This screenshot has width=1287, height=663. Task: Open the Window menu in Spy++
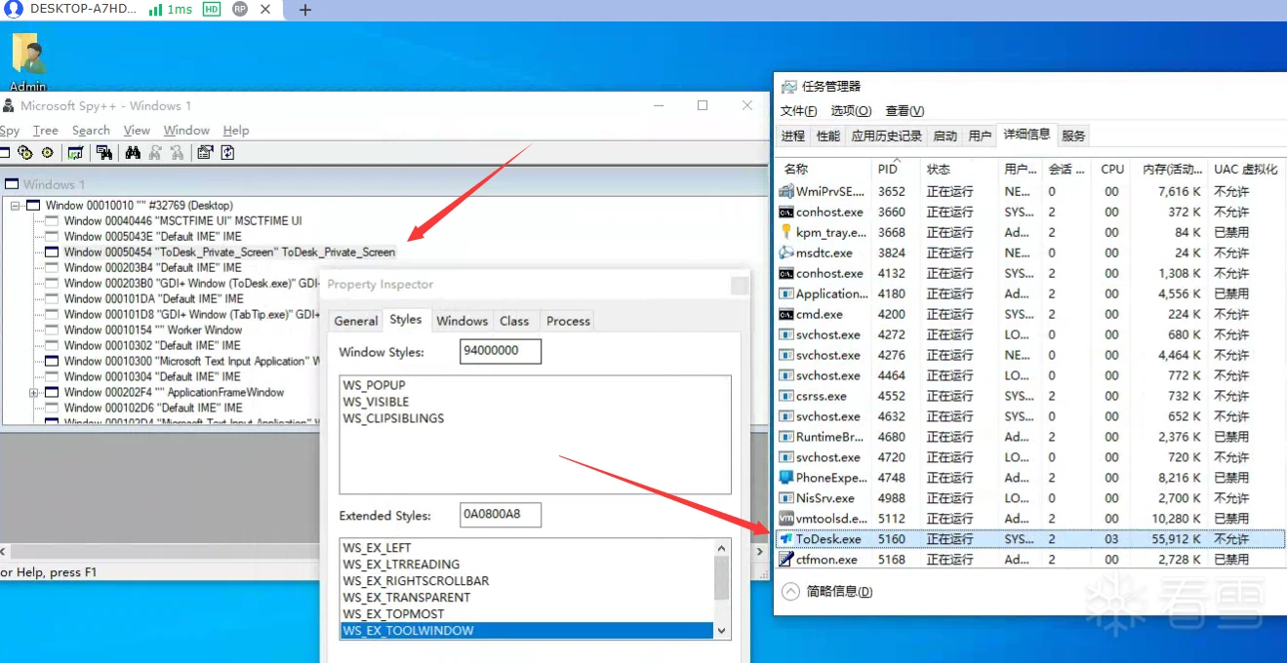(x=186, y=131)
